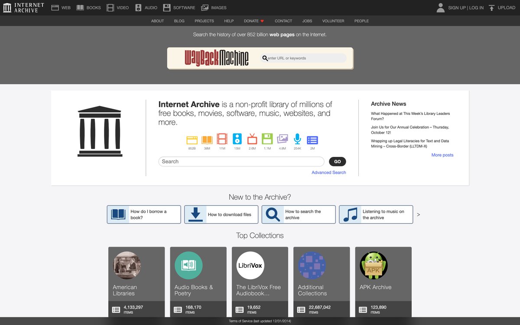Click the GO search button
520x325 pixels.
tap(338, 162)
